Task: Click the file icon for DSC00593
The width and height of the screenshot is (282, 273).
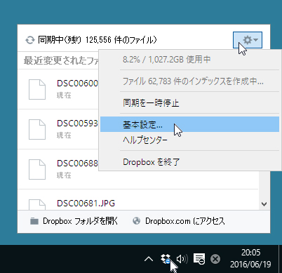Action: (37, 129)
